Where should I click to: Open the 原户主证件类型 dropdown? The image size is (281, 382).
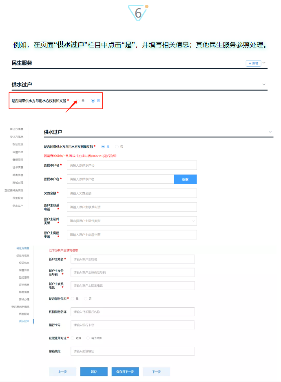[132, 221]
